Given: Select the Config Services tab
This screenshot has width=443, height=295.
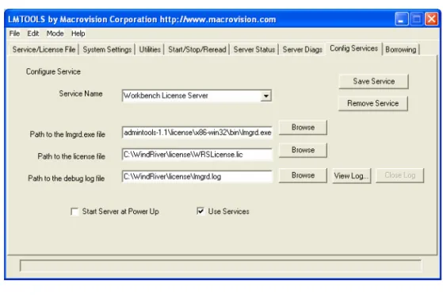Looking at the screenshot, I should [353, 48].
